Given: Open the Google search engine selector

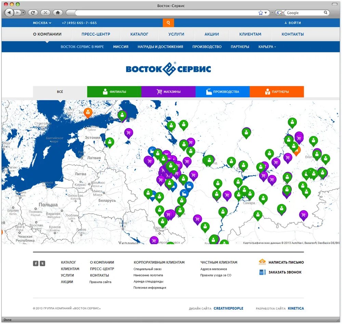Looking at the screenshot, I should coord(280,13).
